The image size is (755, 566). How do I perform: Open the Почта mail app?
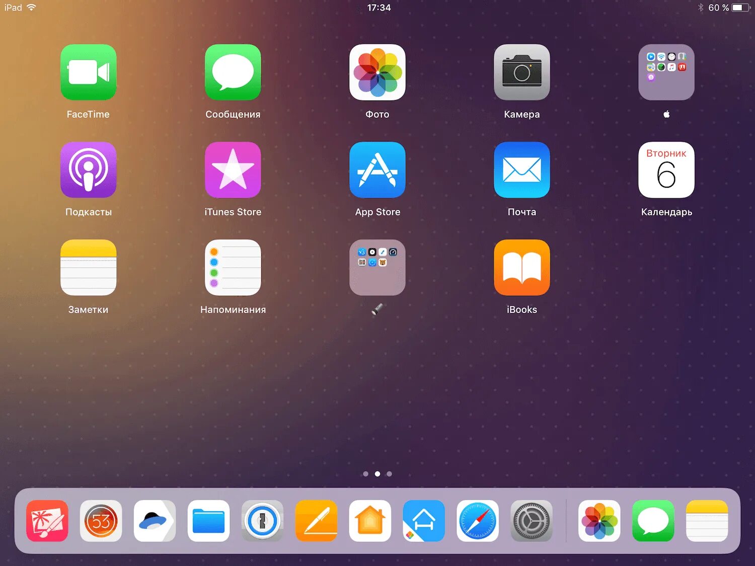pos(522,170)
